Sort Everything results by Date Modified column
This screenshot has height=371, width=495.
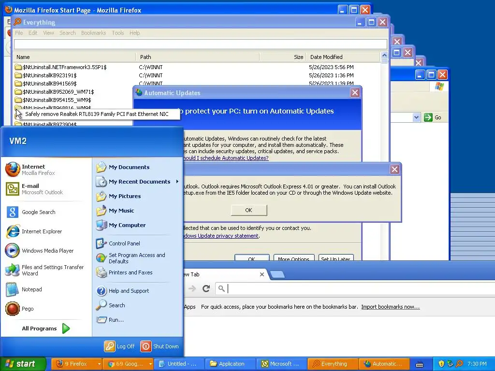pos(343,57)
